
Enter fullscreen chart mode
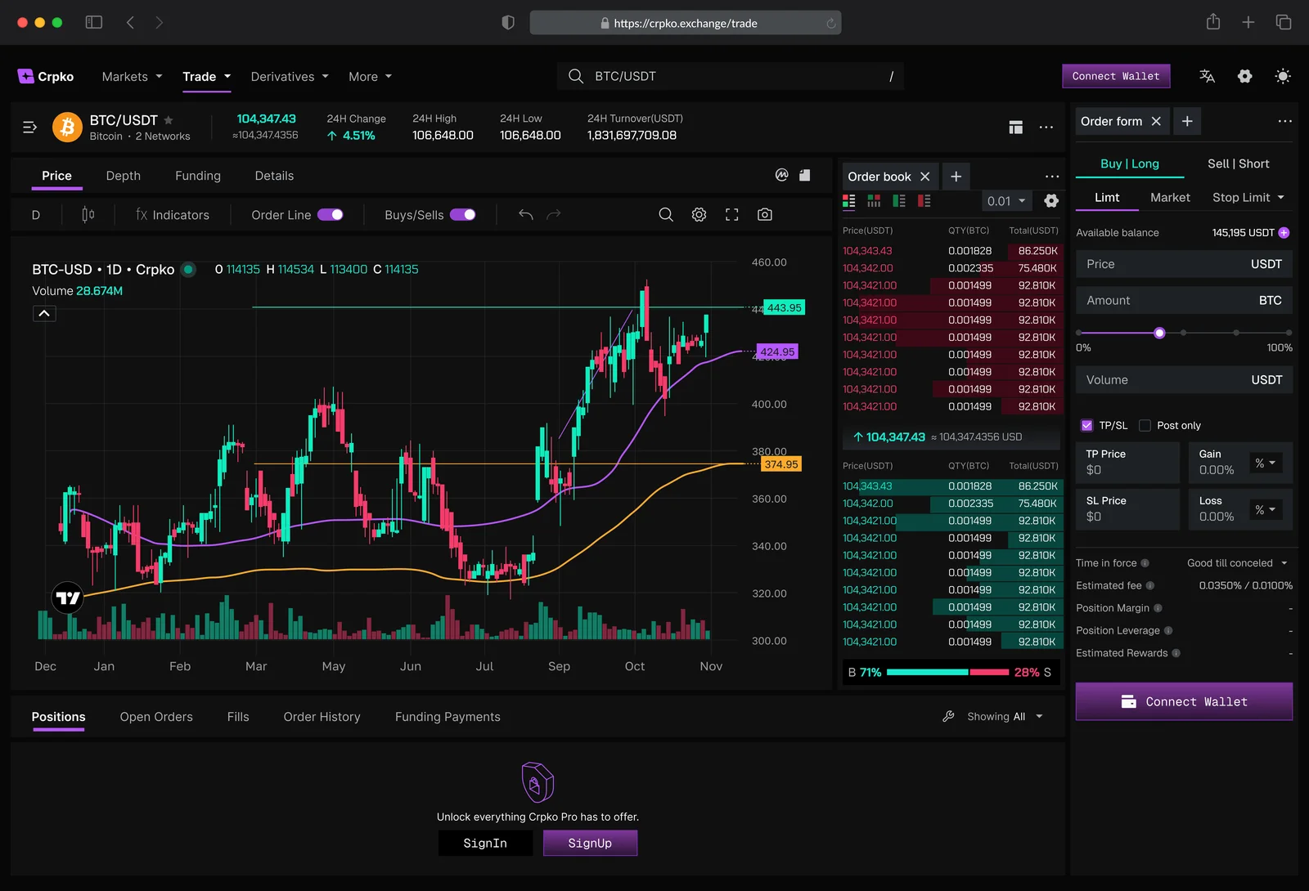[x=731, y=214]
